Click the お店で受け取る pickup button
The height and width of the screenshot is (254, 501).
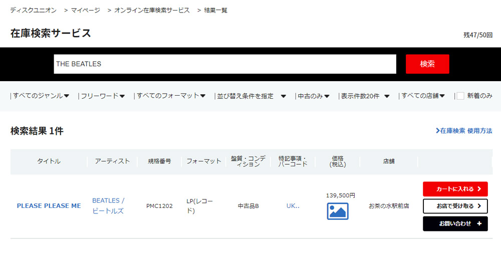pos(455,206)
